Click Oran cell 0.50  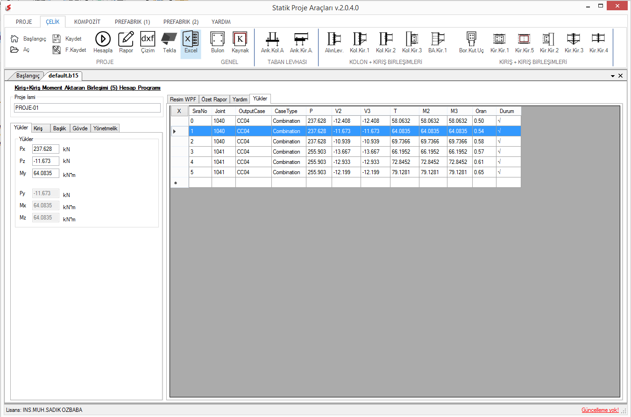pyautogui.click(x=484, y=121)
